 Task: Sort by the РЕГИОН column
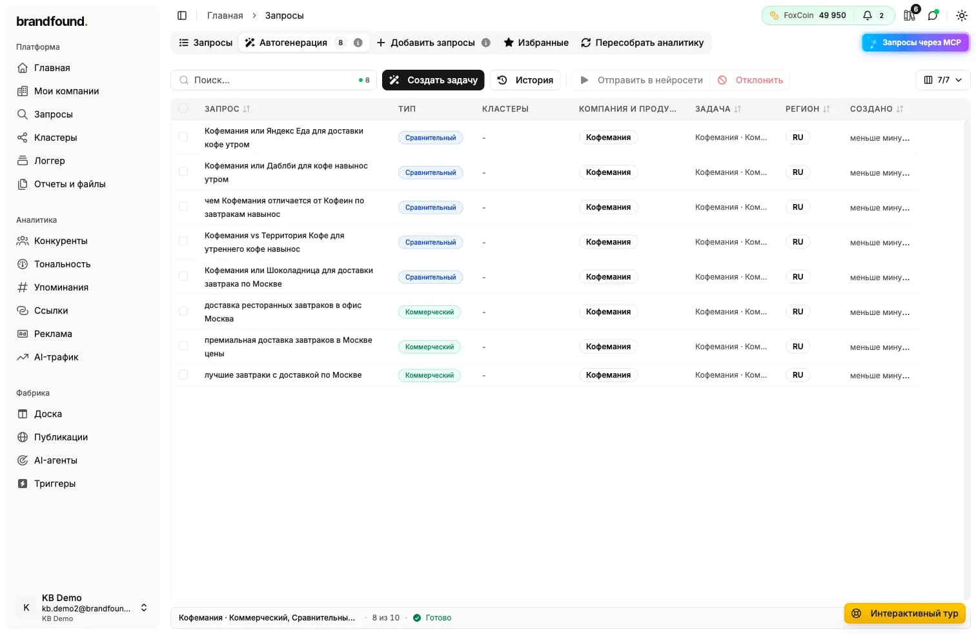808,109
